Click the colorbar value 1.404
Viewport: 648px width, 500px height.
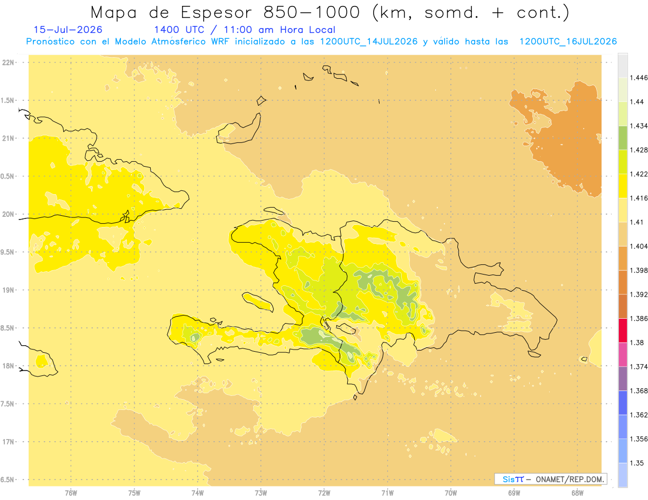click(639, 246)
